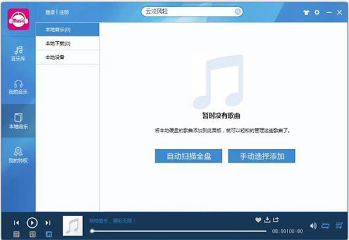Toggle the repeat loop mode

326,226
